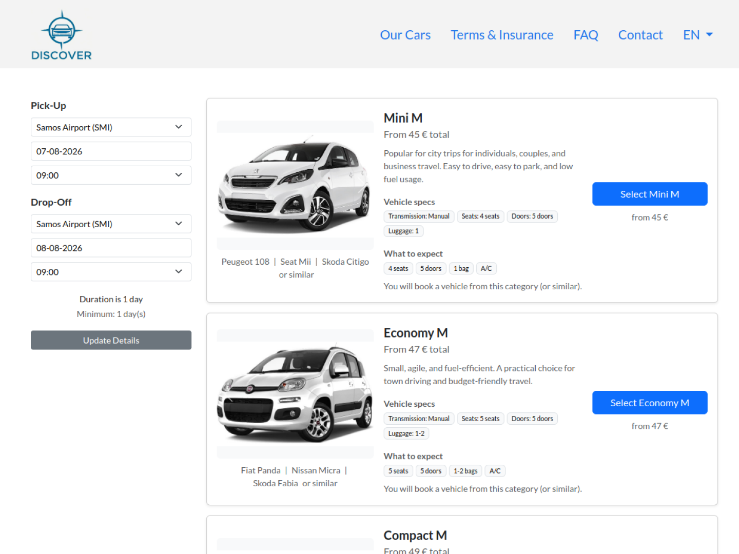The image size is (739, 554).
Task: Go to the FAQ page
Action: pos(586,35)
